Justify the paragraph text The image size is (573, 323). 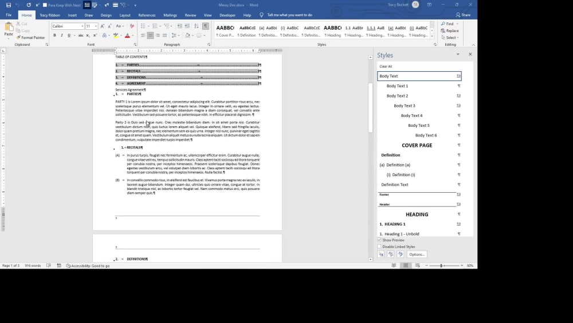point(164,36)
